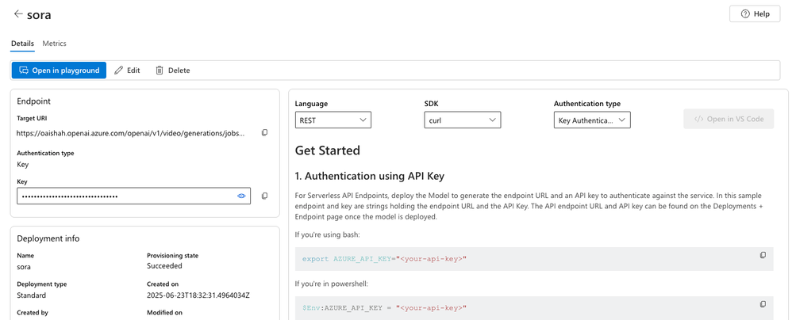The height and width of the screenshot is (320, 792).
Task: Go back using the arrow beside sora
Action: tap(18, 14)
